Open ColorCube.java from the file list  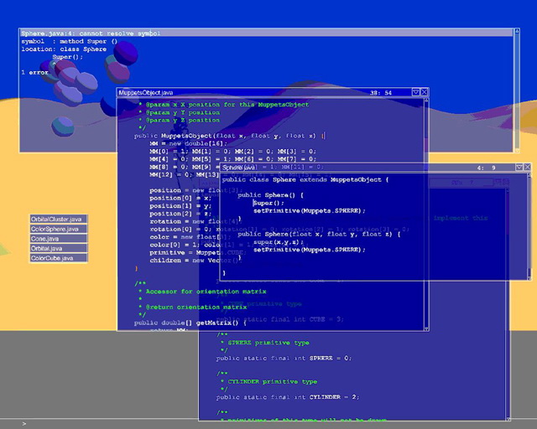pyautogui.click(x=53, y=258)
